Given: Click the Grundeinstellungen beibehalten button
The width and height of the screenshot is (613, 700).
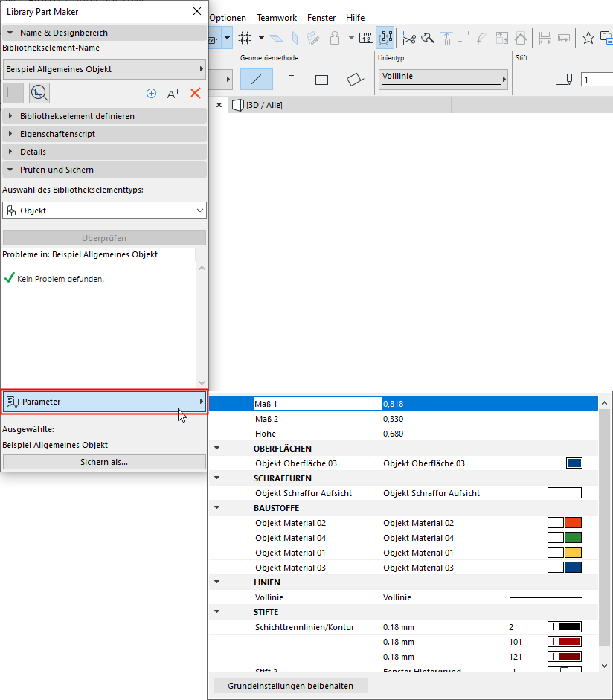Looking at the screenshot, I should coord(290,685).
